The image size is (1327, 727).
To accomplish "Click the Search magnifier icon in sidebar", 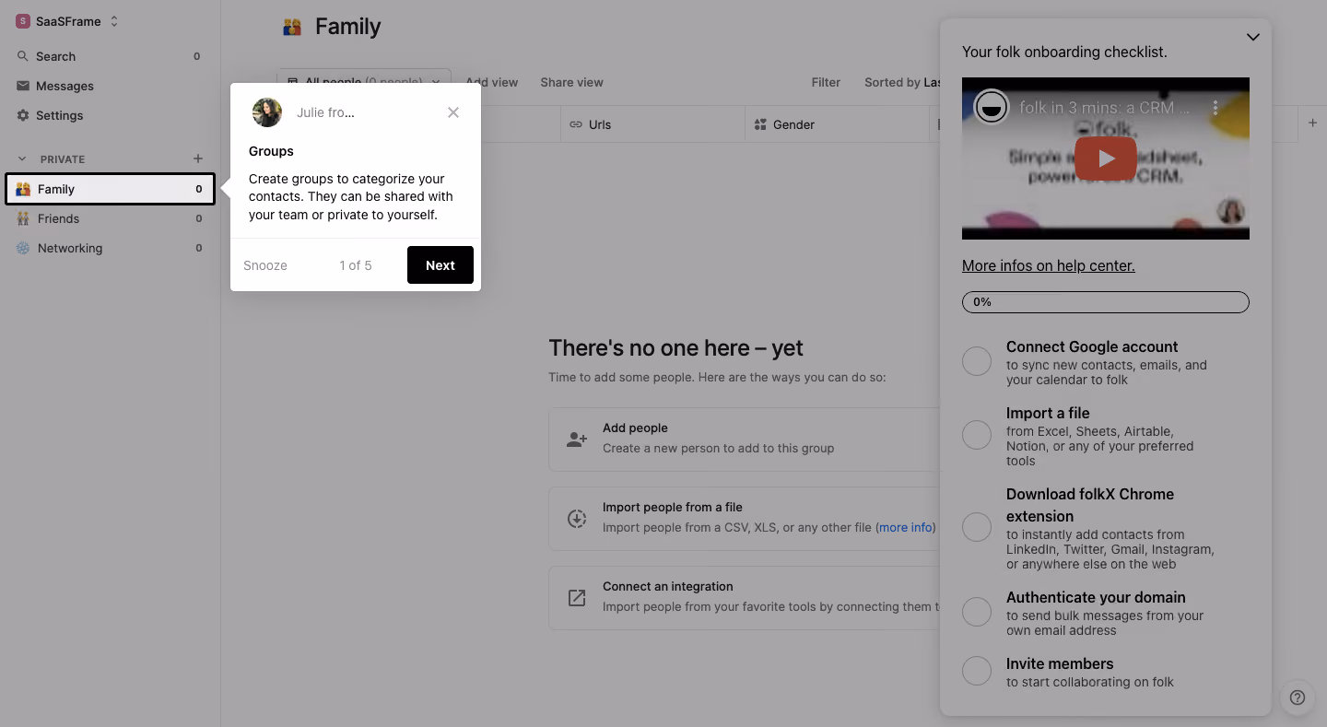I will click(x=23, y=56).
